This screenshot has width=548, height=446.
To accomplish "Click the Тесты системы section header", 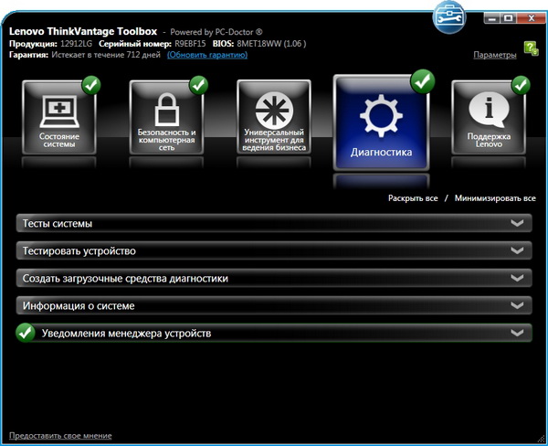I will pos(58,224).
